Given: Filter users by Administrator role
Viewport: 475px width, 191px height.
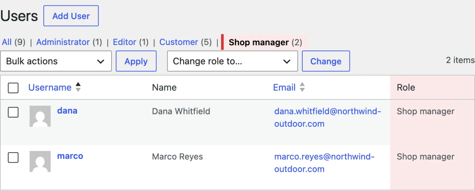Looking at the screenshot, I should [x=63, y=42].
